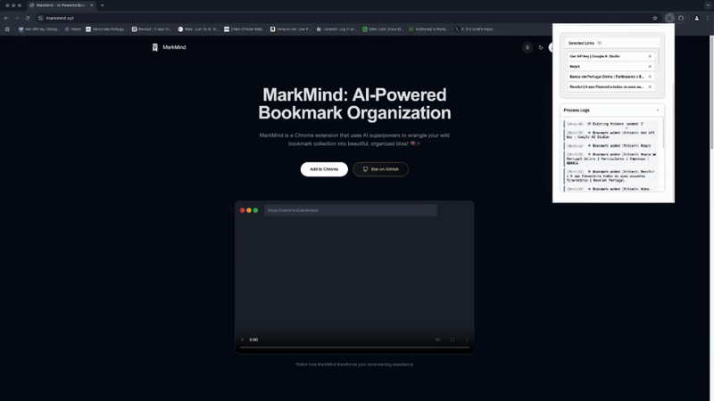The width and height of the screenshot is (714, 401).
Task: Click the Star on GitHub button
Action: (380, 169)
